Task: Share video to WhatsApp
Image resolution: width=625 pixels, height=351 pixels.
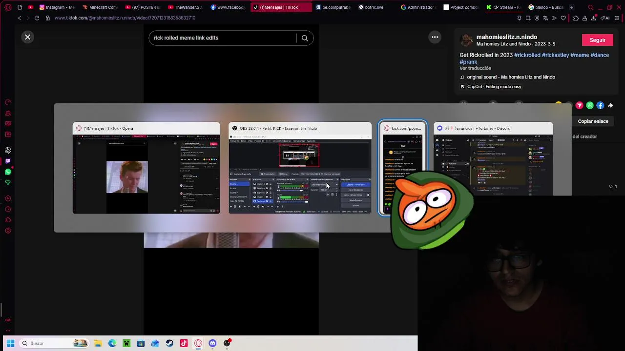Action: [x=590, y=105]
